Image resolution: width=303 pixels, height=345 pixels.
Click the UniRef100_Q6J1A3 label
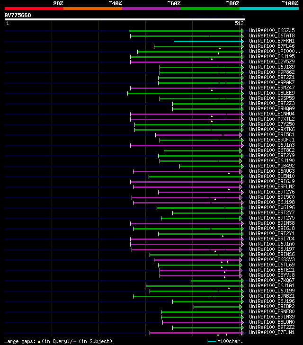272,145
